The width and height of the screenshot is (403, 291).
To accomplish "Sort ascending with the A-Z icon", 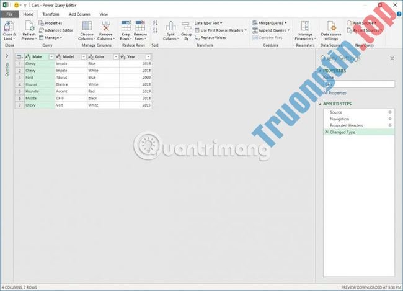I will tap(155, 23).
